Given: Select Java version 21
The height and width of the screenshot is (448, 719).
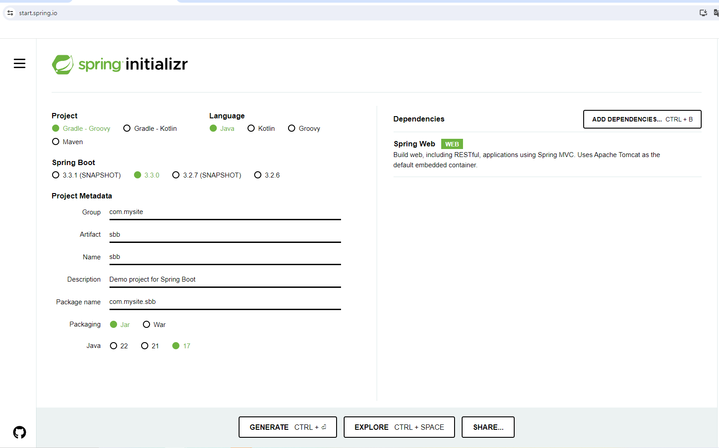Looking at the screenshot, I should click(150, 346).
